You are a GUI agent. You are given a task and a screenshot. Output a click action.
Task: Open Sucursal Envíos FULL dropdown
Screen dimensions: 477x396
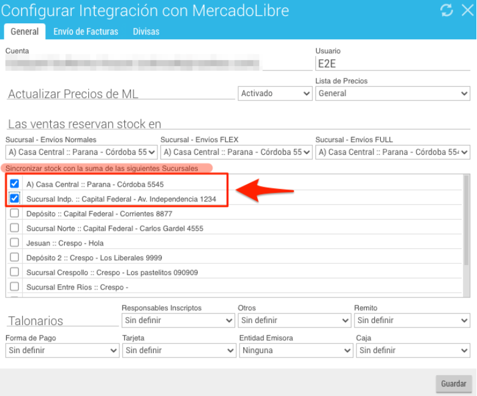(x=392, y=152)
